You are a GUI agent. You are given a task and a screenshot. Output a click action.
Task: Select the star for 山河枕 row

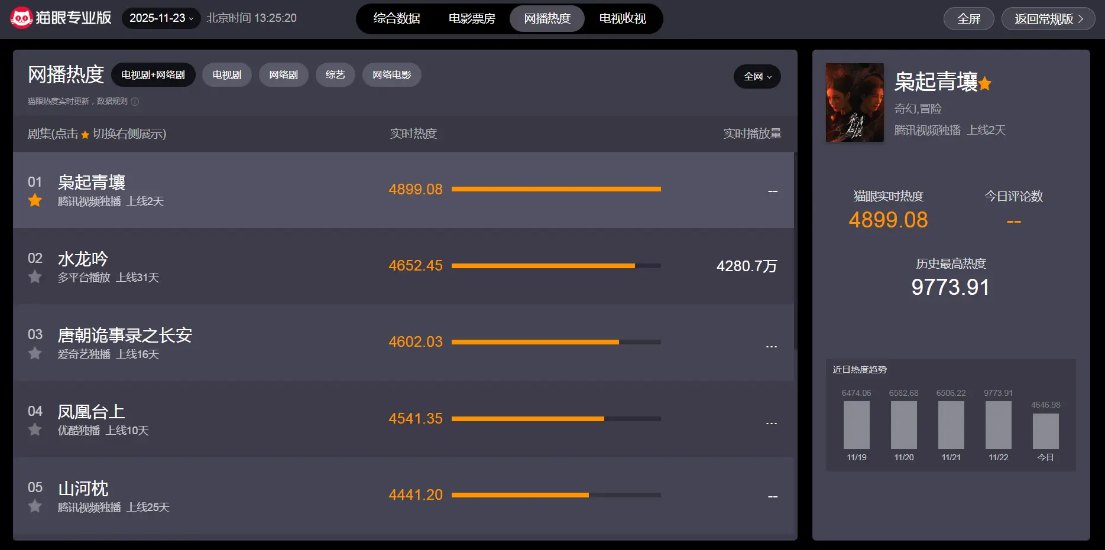coord(35,506)
